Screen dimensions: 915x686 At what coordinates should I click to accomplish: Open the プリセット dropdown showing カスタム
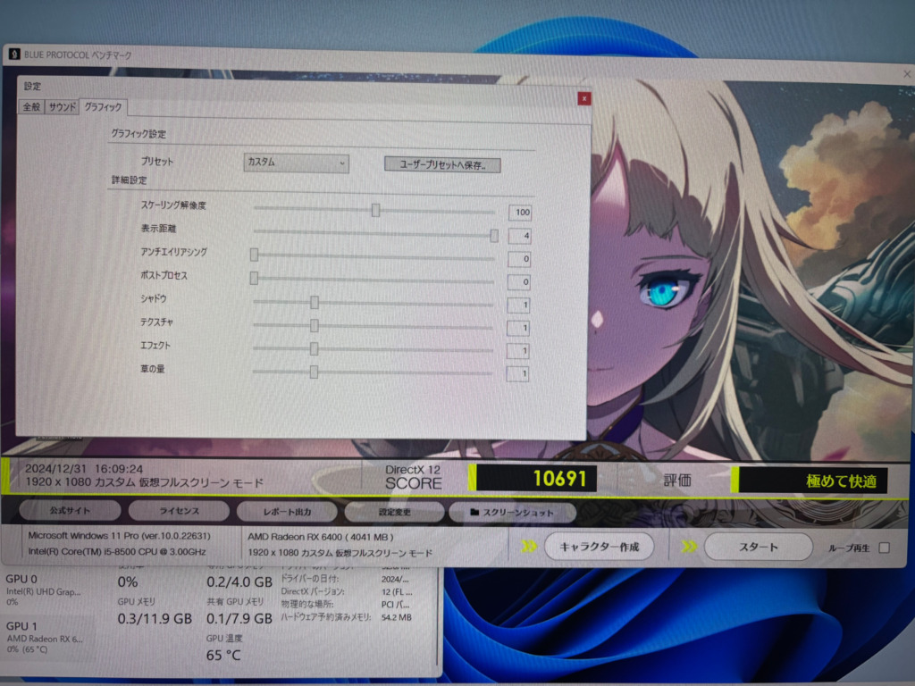(x=296, y=163)
